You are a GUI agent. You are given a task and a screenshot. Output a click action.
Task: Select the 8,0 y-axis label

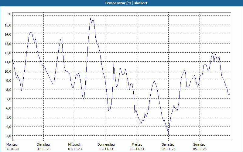(x=9, y=90)
